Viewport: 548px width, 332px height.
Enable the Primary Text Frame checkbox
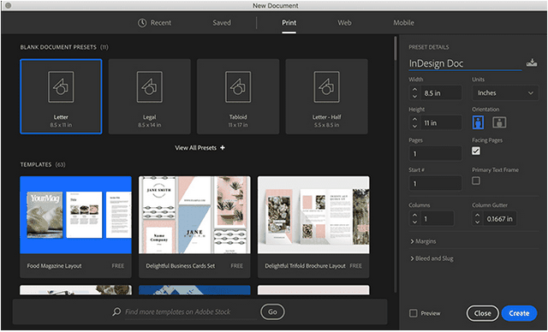476,181
